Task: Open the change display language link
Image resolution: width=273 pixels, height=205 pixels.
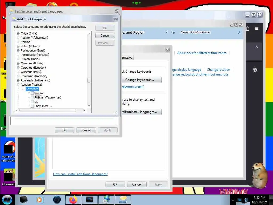Action: [187, 70]
